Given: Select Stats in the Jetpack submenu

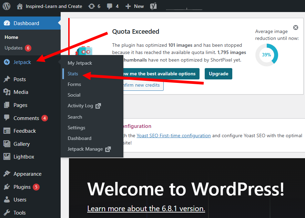Looking at the screenshot, I should (73, 74).
